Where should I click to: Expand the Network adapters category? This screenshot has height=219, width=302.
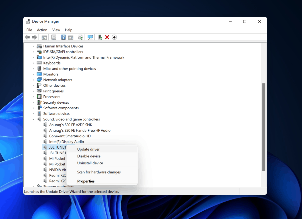point(33,80)
